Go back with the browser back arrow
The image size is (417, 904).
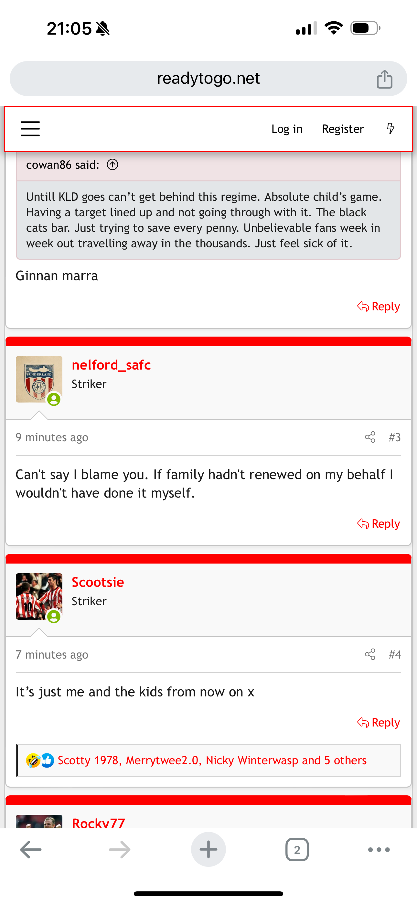[x=31, y=850]
